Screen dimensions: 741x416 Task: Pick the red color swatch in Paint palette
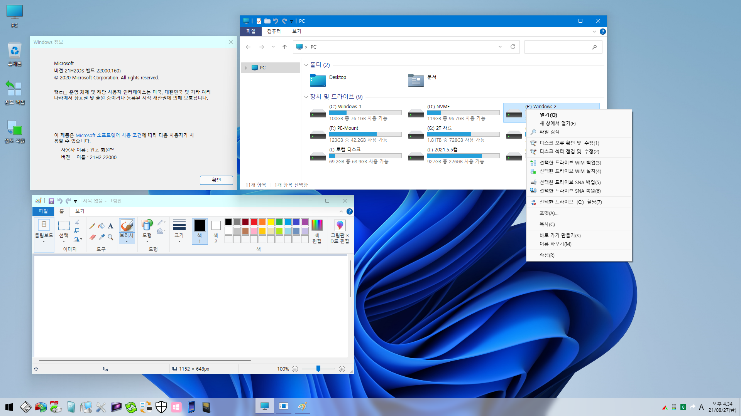coord(254,222)
